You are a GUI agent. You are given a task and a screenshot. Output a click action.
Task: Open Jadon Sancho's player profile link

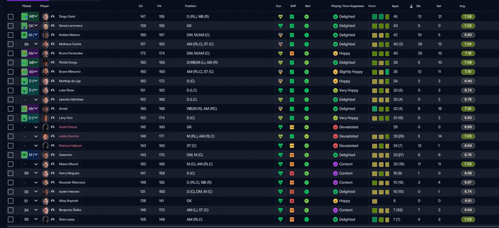point(68,136)
